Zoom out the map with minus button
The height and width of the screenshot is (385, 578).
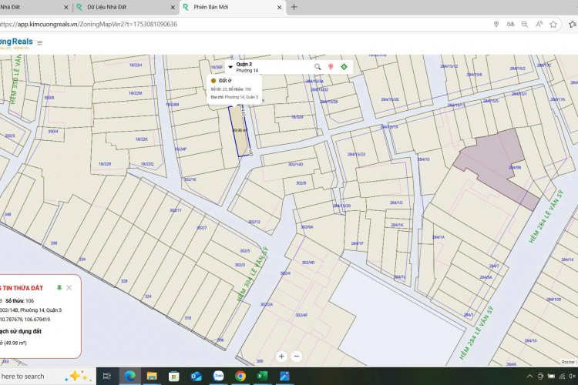(297, 357)
